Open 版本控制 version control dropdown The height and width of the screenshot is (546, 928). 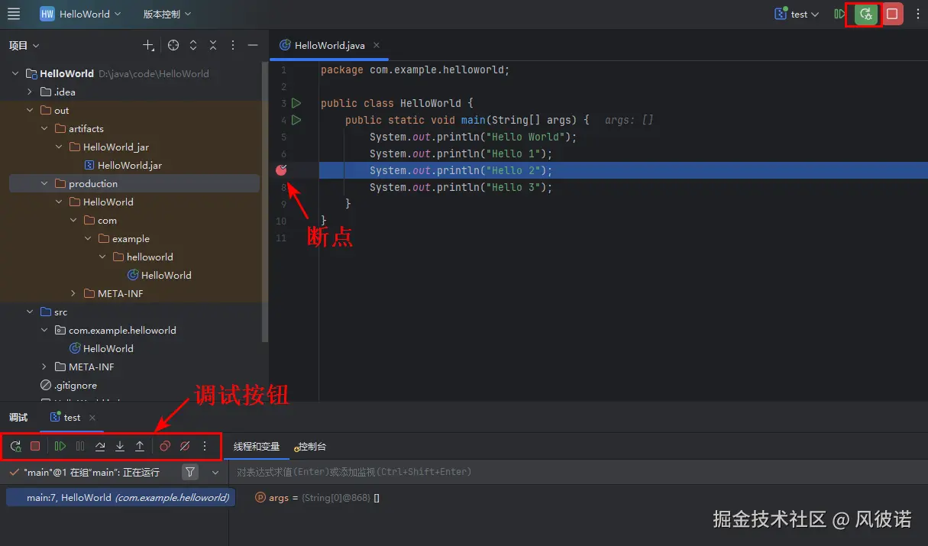pyautogui.click(x=167, y=14)
